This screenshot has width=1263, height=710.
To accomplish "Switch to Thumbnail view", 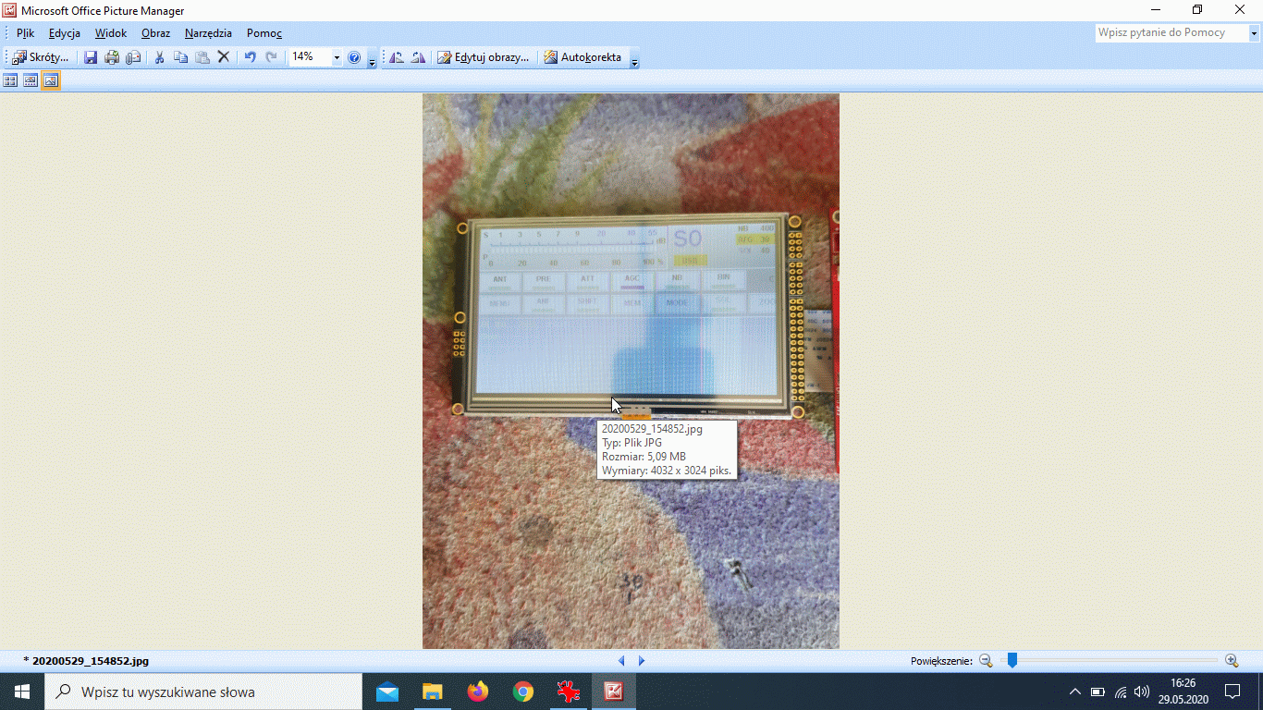I will 10,80.
